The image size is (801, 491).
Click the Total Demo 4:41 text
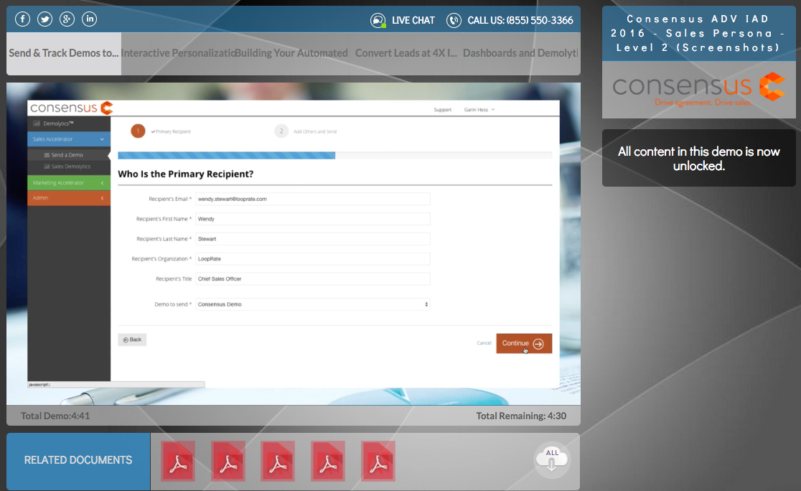(55, 416)
